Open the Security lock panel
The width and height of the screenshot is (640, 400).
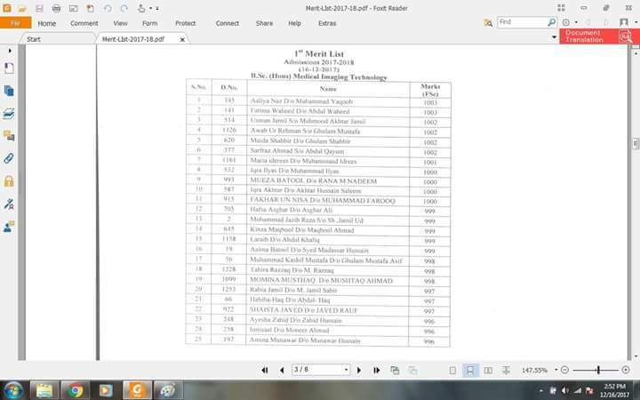click(x=9, y=180)
